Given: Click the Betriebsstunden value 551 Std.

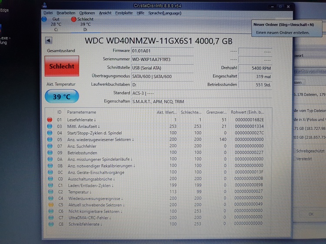Looking at the screenshot, I should coord(255,85).
